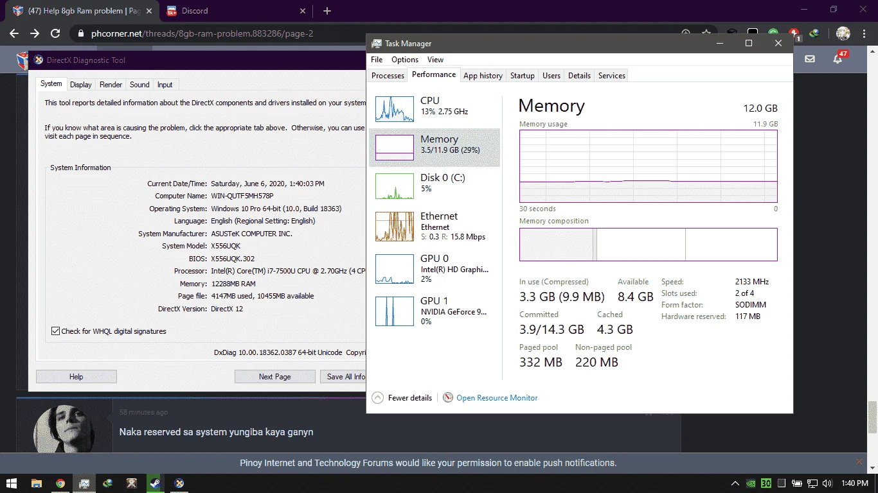Click the phcorner site logo
This screenshot has width=878, height=493.
click(22, 60)
